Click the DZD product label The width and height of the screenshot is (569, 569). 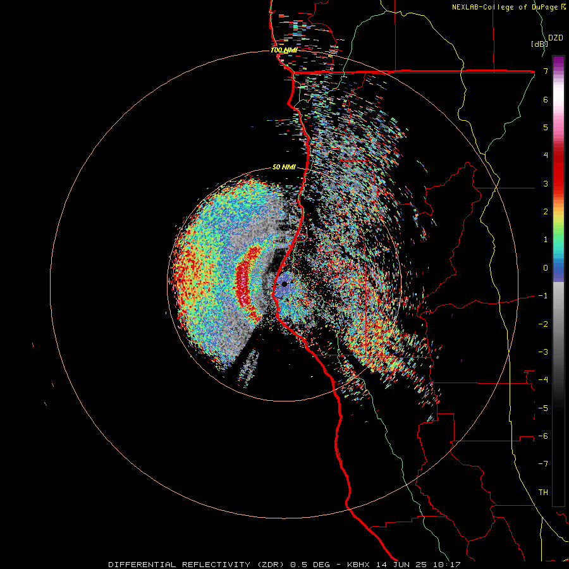click(x=556, y=38)
